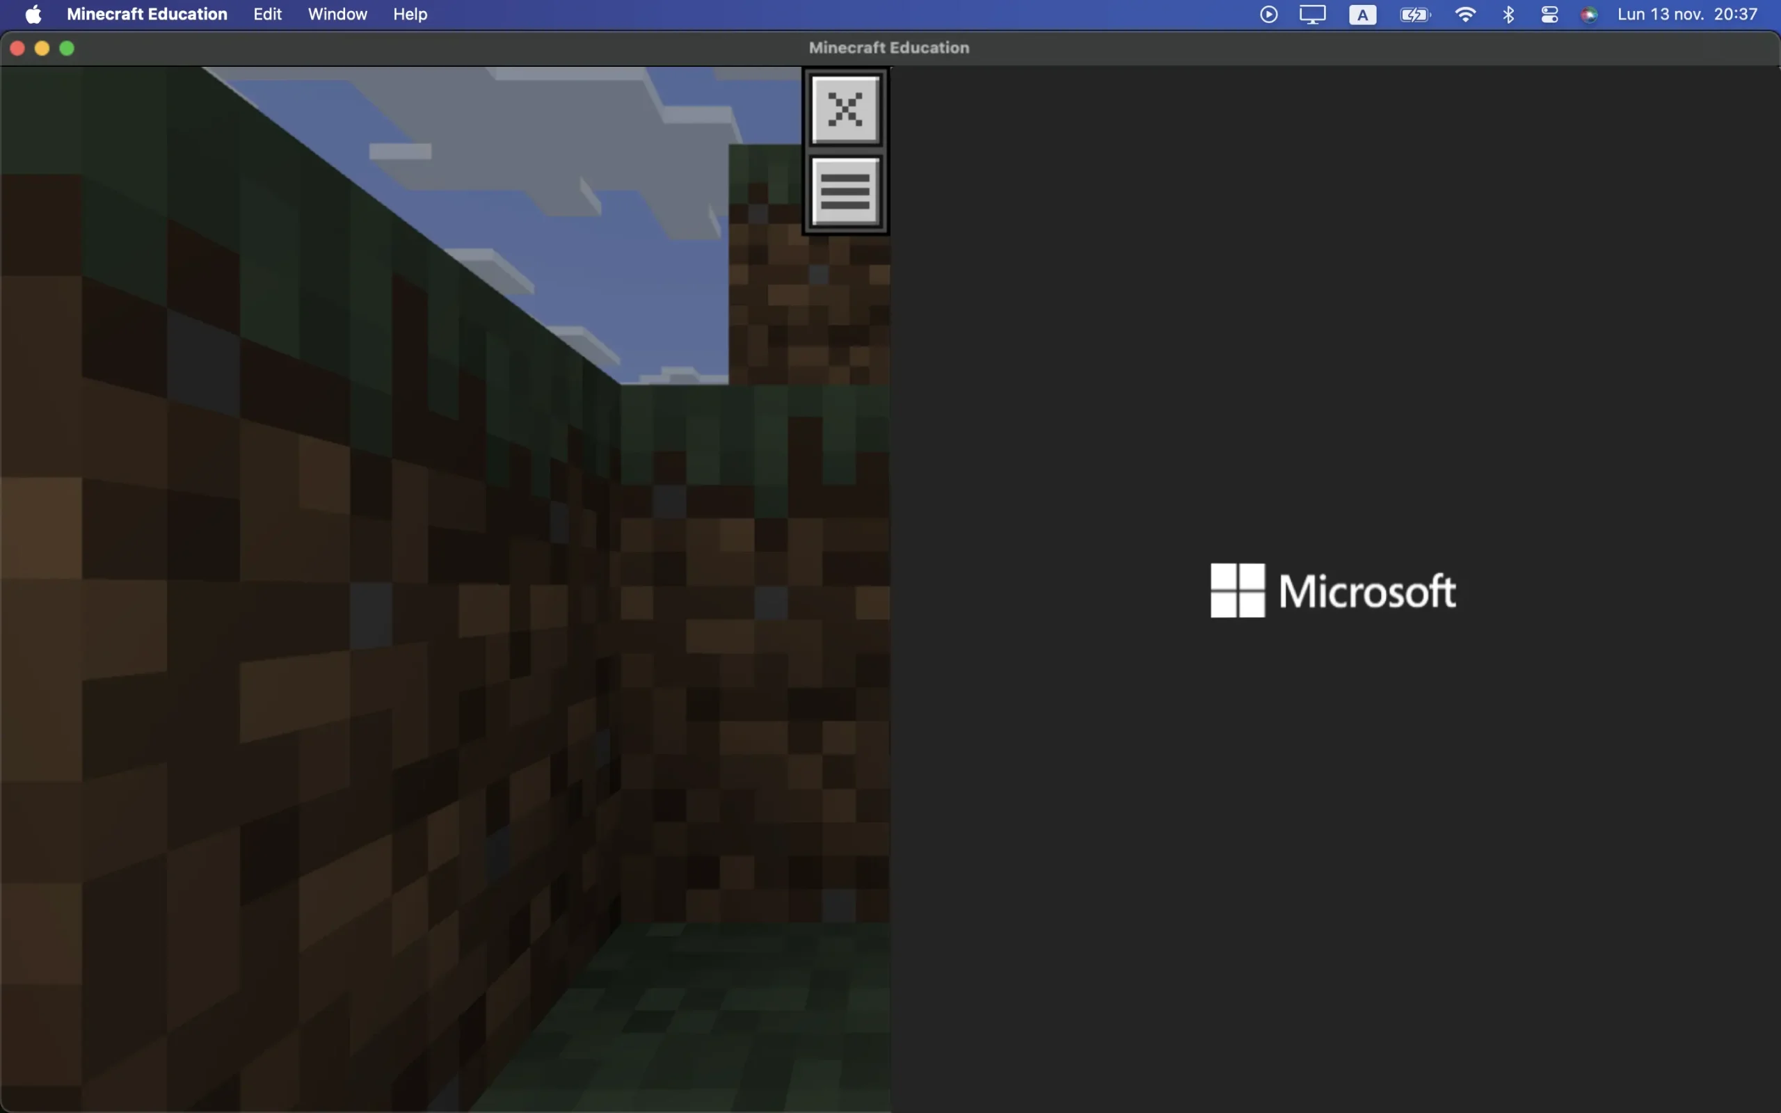Launch Siri from the menu bar
1781x1113 pixels.
coord(1589,14)
